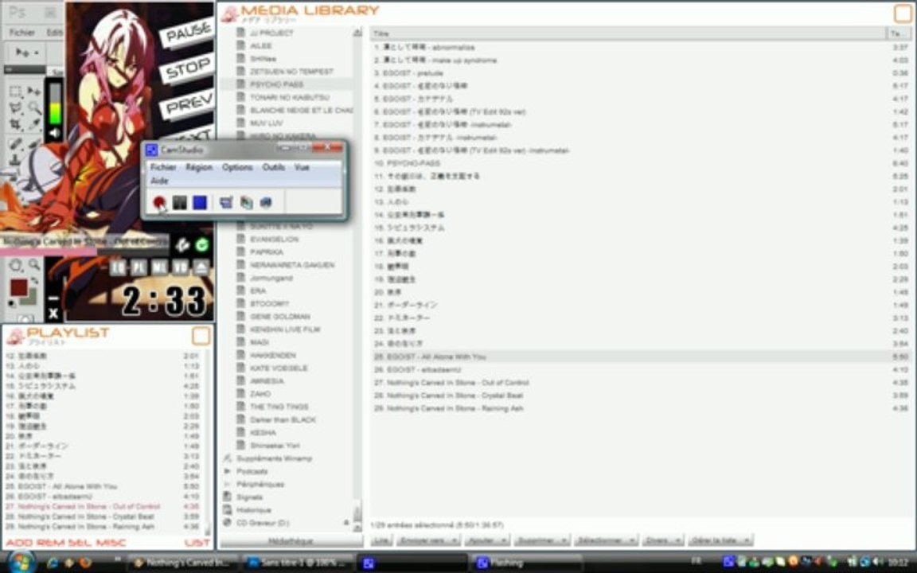Screen dimensions: 917x573
Task: Toggle the EQ button in the player
Action: 118,267
